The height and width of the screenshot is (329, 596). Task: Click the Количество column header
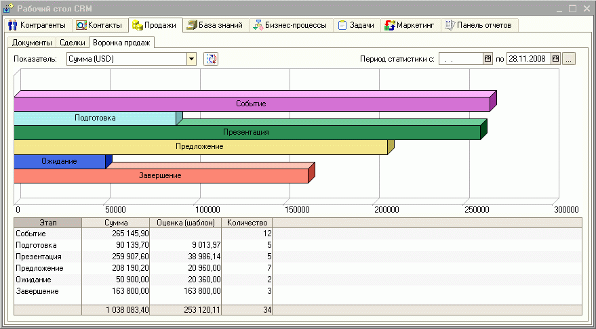point(247,222)
